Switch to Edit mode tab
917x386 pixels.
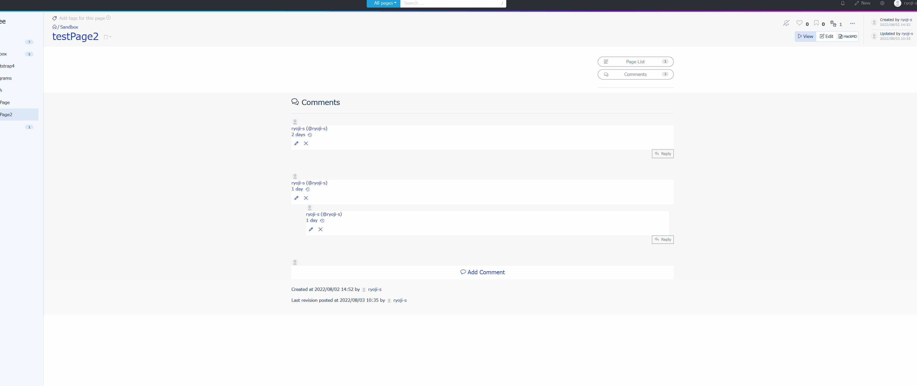click(x=826, y=36)
